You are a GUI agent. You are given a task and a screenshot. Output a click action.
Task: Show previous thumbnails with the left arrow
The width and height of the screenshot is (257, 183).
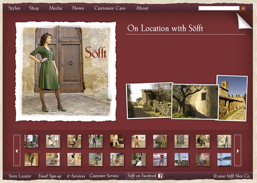[x=17, y=150]
